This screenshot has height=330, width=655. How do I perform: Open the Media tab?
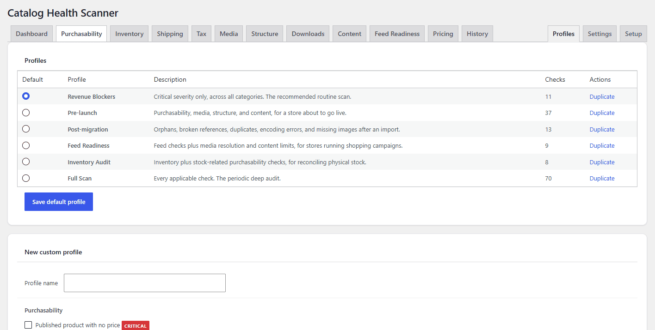(x=229, y=34)
